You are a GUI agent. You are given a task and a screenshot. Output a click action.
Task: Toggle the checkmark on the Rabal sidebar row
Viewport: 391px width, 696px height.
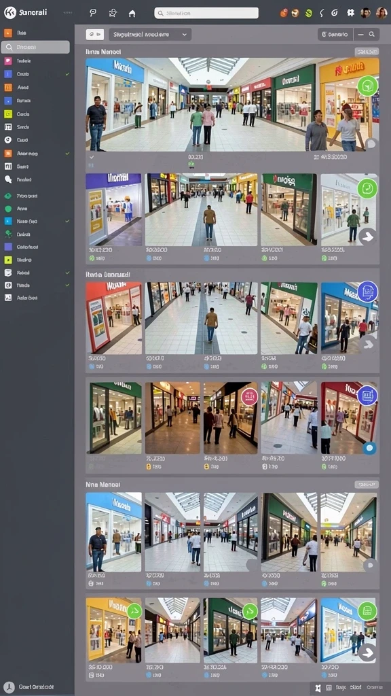coord(67,273)
